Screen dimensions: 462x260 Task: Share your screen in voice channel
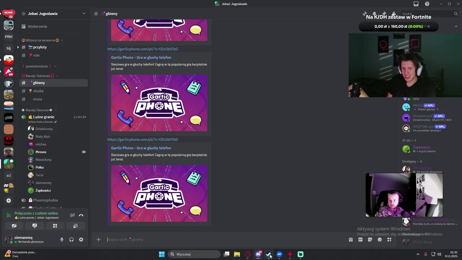35,226
